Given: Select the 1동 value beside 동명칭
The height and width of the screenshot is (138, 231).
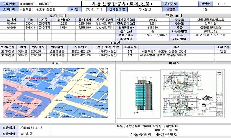Looking at the screenshot, I should (x=205, y=9).
